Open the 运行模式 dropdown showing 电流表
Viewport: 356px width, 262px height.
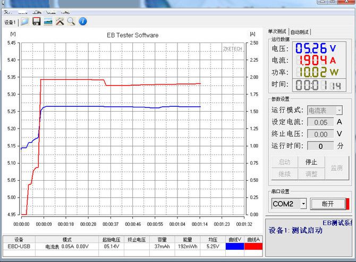coord(325,111)
